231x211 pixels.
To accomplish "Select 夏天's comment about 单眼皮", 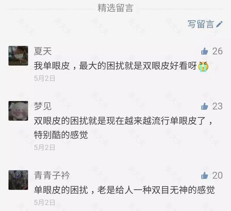I will click(x=121, y=66).
